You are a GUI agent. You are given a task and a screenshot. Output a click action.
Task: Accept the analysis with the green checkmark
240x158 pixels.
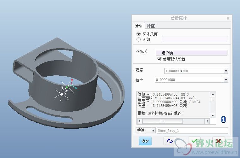pyautogui.click(x=194, y=141)
